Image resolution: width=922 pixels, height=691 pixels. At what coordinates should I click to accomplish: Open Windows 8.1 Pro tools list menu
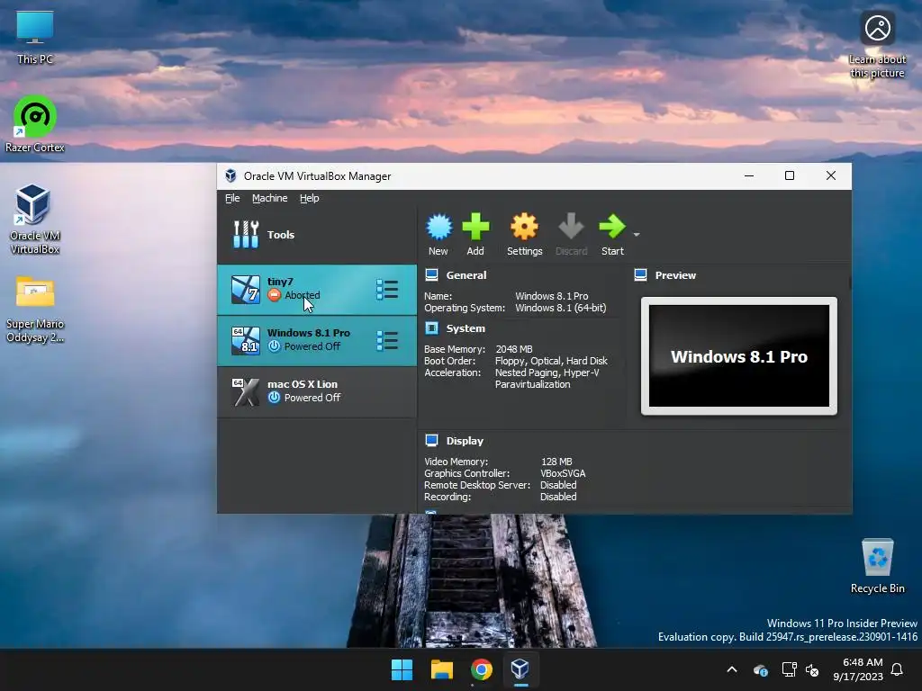pyautogui.click(x=387, y=341)
